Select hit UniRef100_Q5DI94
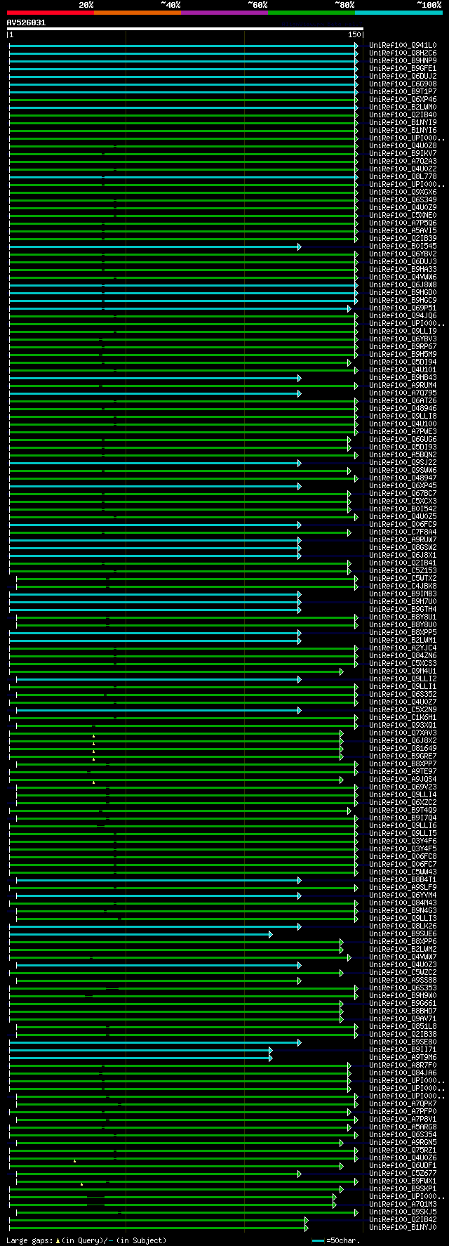Screen dimensions: 449x1246 click(x=403, y=362)
